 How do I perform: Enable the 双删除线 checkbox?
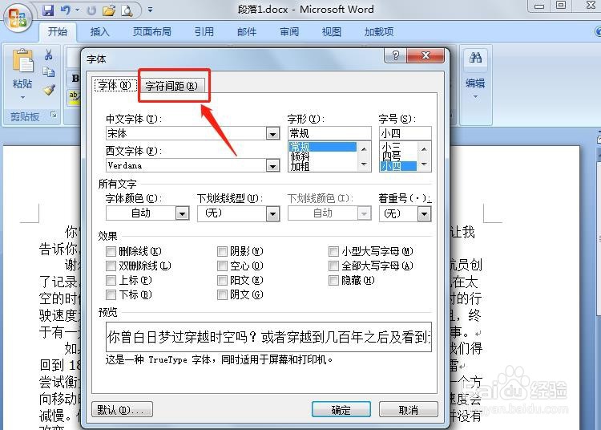point(111,266)
